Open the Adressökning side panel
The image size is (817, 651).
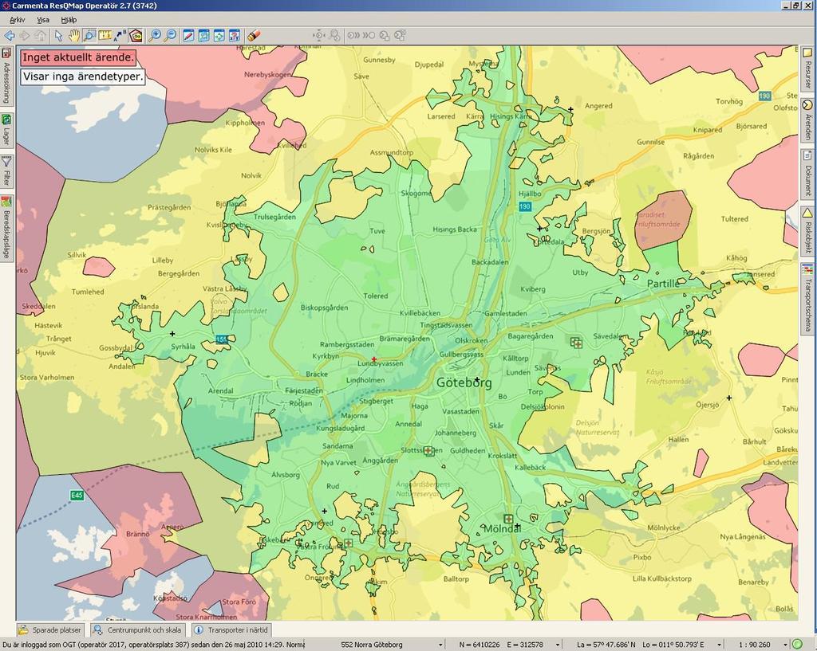coord(6,76)
